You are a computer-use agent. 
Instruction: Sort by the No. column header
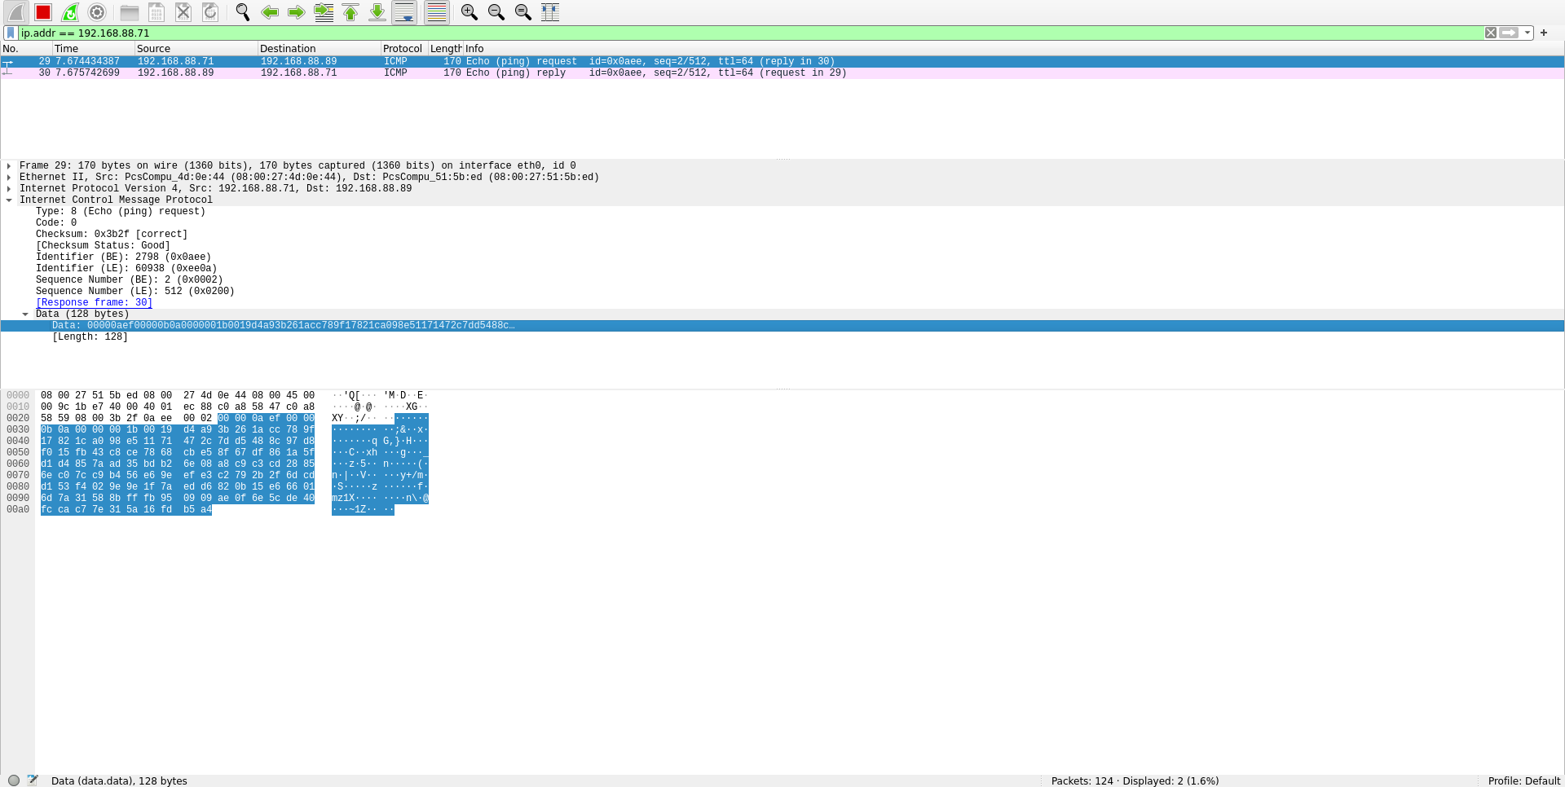[x=26, y=49]
